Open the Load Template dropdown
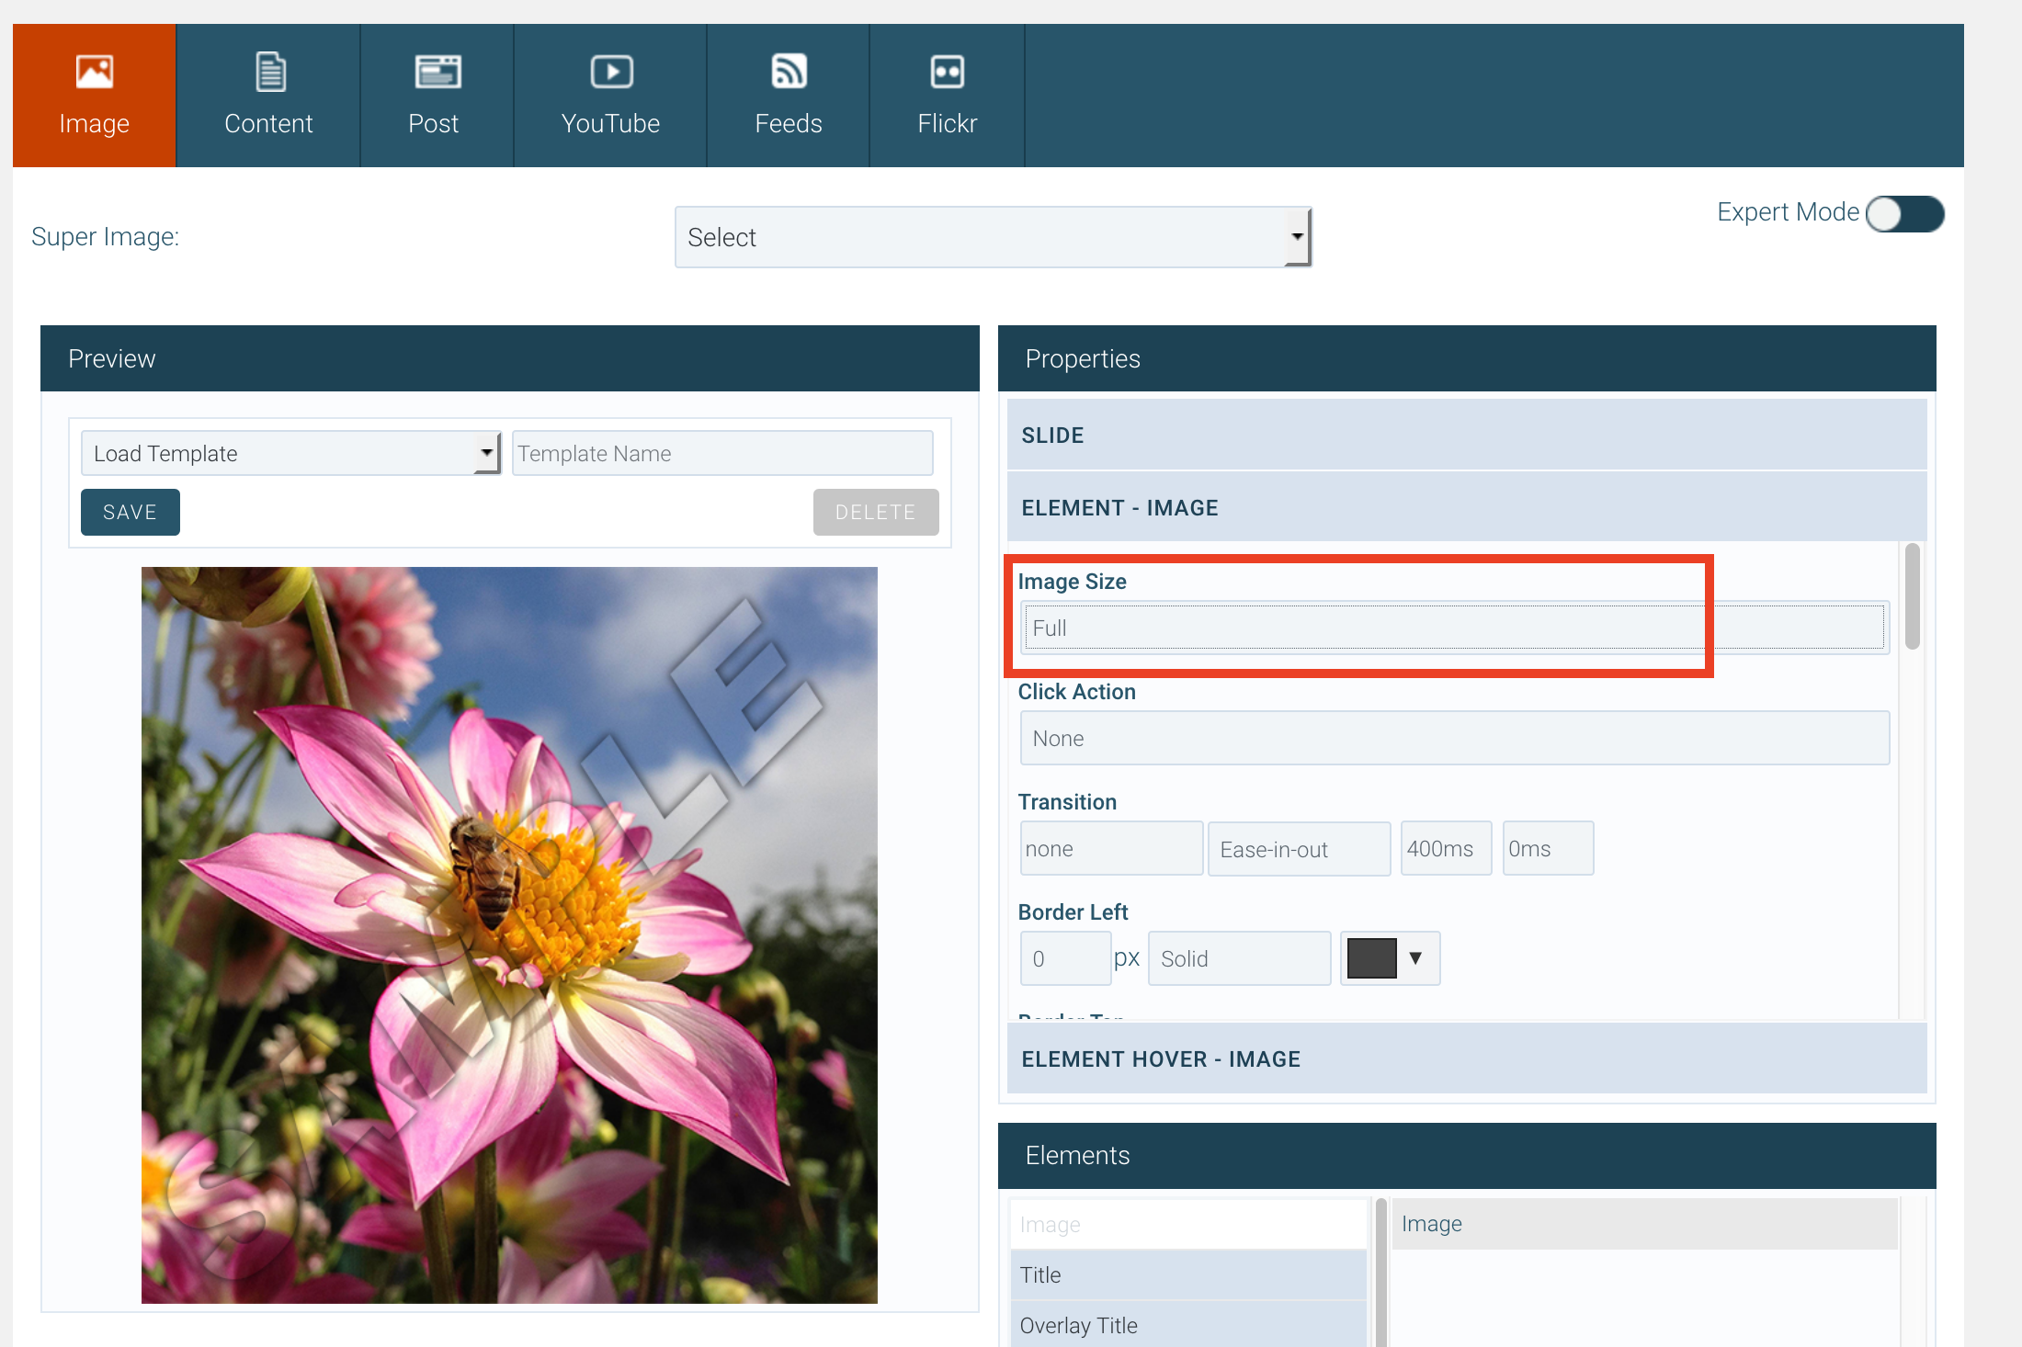This screenshot has height=1347, width=2022. tap(290, 453)
